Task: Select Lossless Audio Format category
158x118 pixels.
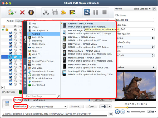Action: pos(44,75)
